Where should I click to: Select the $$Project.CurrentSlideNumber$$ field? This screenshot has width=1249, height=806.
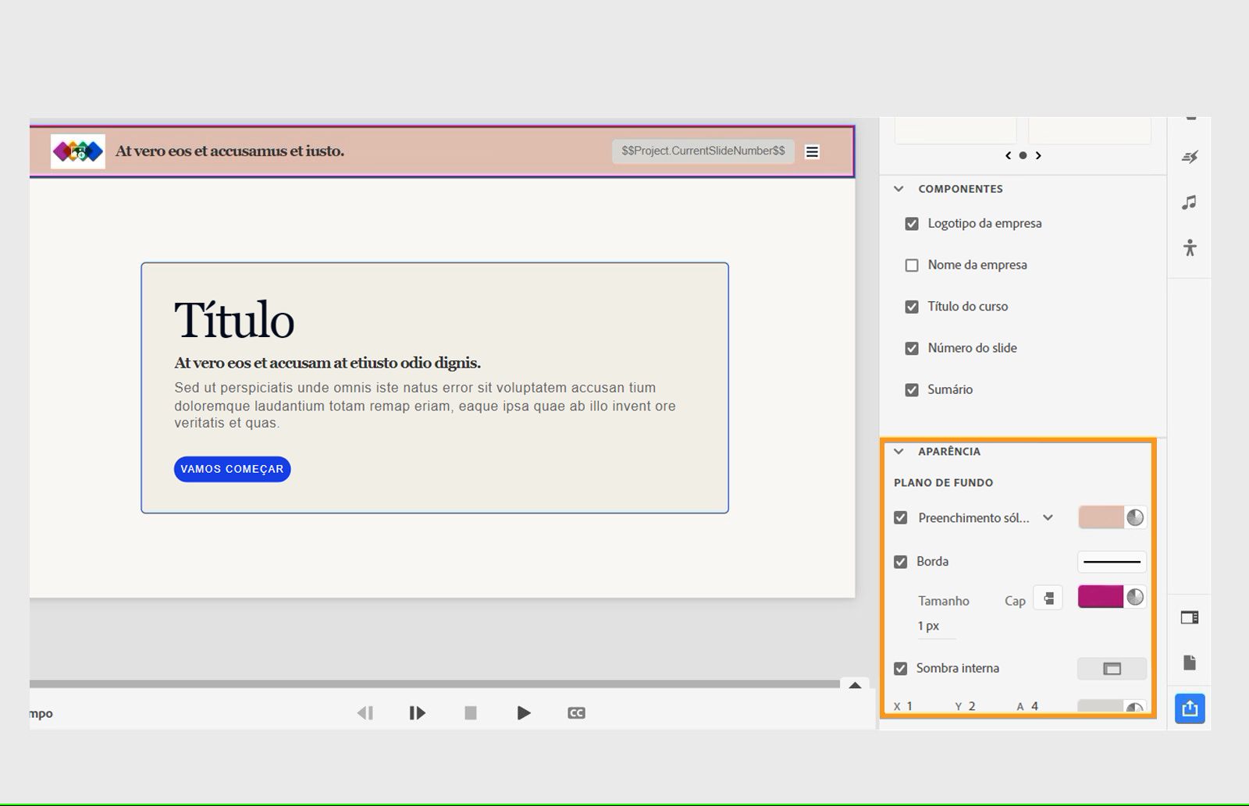pos(703,151)
